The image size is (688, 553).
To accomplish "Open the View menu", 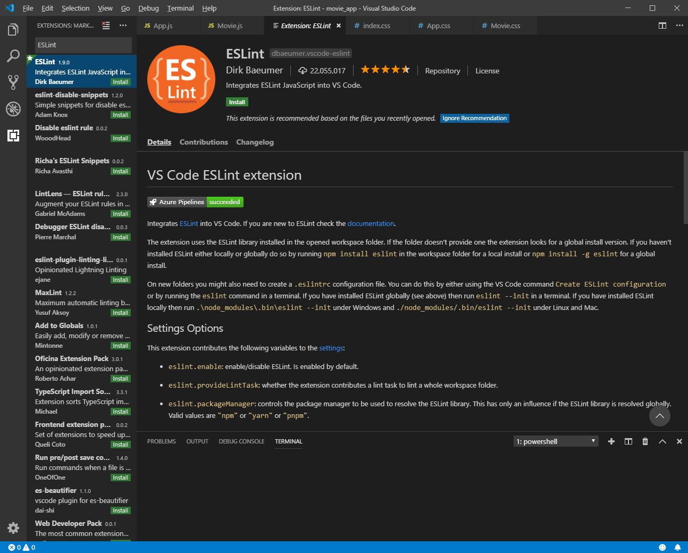I will pyautogui.click(x=105, y=8).
